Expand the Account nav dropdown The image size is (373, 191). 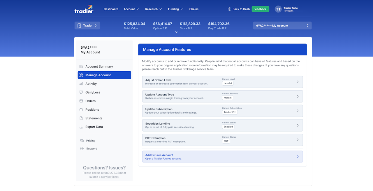tap(131, 9)
